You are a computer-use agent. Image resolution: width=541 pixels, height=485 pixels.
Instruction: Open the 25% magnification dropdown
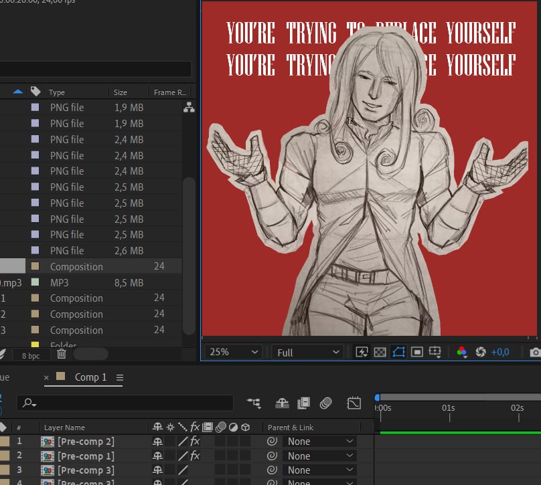tap(234, 352)
